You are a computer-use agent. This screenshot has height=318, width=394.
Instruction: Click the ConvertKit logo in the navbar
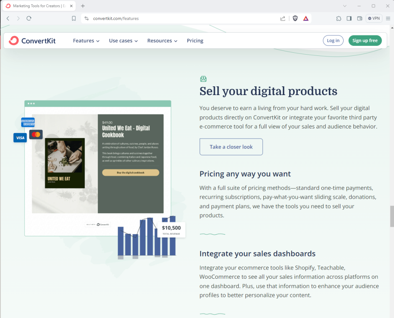(x=32, y=40)
